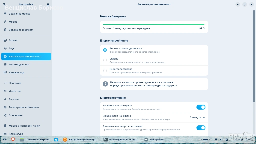256x144 pixels.
Task: Select the Енергоспестяване power mode
Action: point(105,71)
